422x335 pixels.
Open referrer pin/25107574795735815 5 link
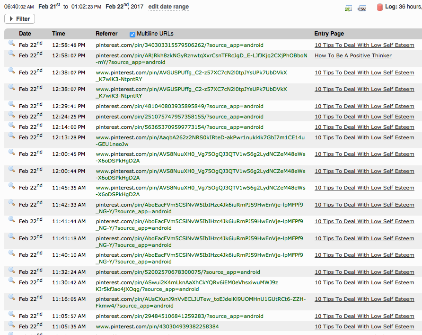tap(179, 117)
